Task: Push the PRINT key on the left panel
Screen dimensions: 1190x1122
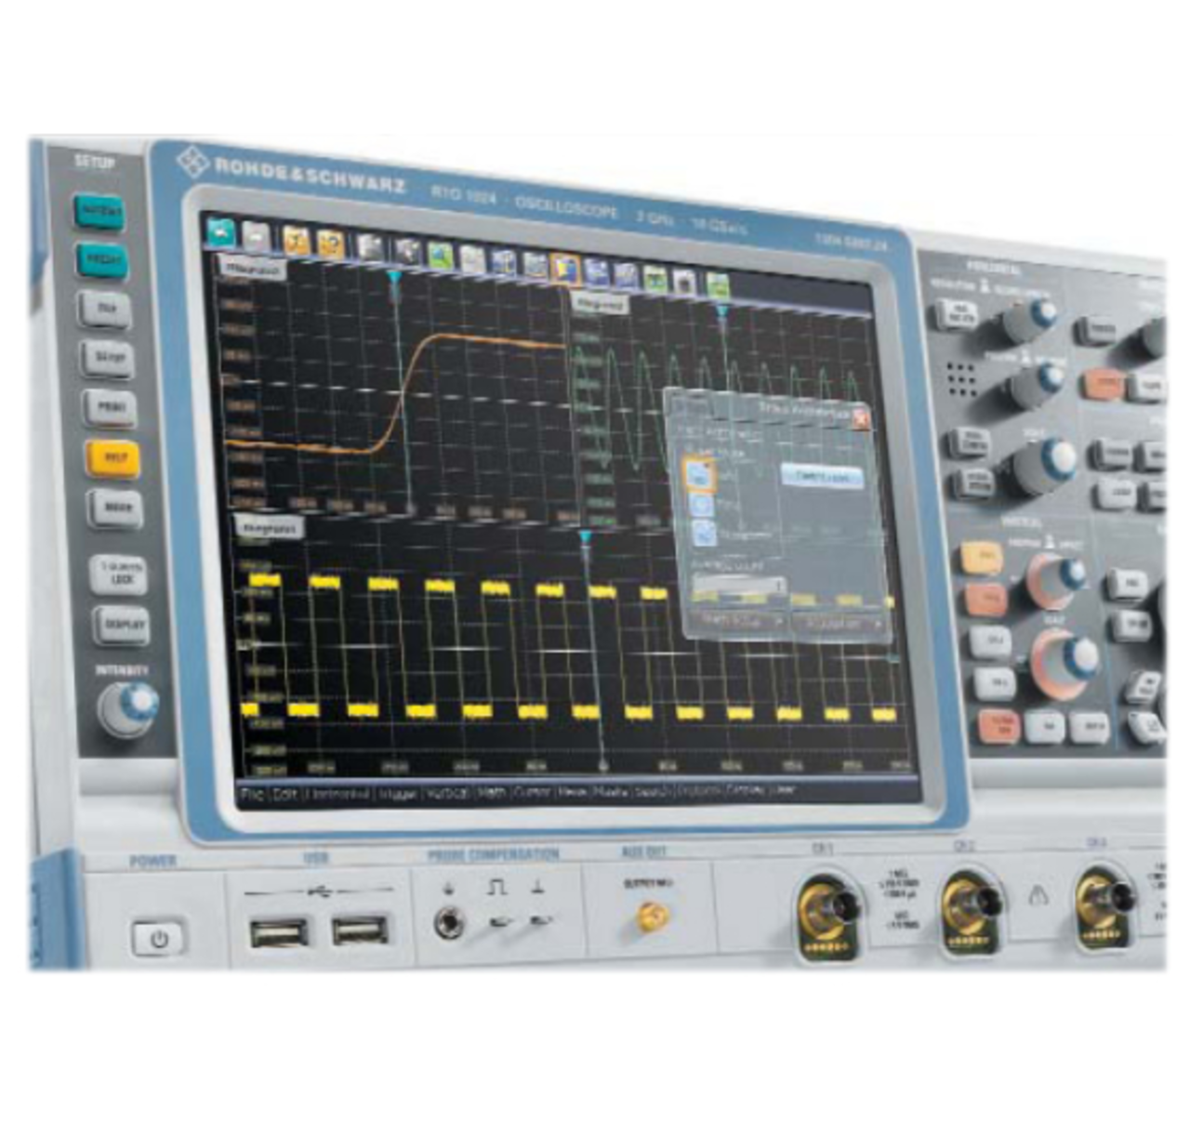Action: (x=111, y=407)
